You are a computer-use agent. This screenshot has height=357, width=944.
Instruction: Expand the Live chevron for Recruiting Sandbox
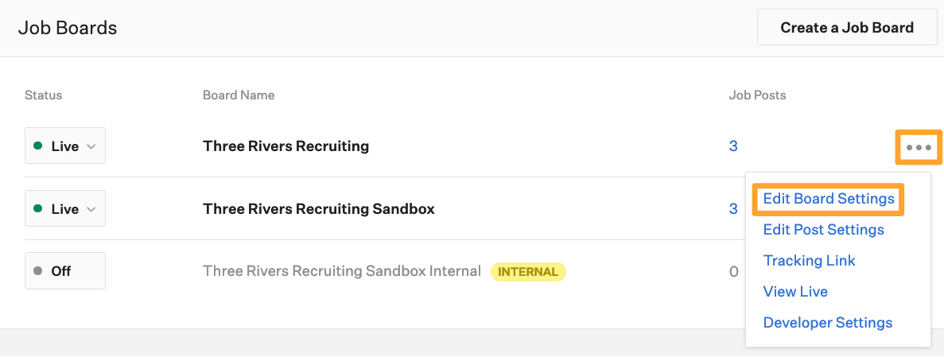point(91,209)
